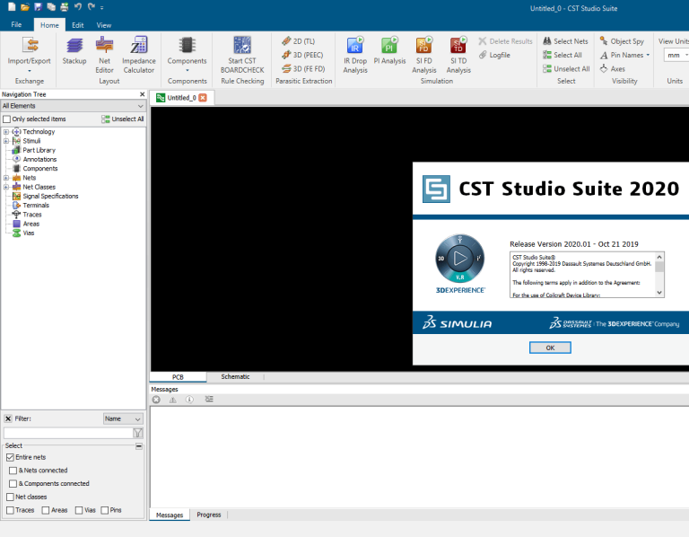Click the Filter text input field
The width and height of the screenshot is (689, 537).
click(x=67, y=433)
